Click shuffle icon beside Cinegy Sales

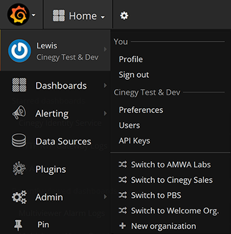123,180
